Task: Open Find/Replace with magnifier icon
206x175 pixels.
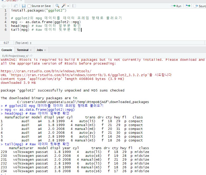Action: (x=57, y=6)
